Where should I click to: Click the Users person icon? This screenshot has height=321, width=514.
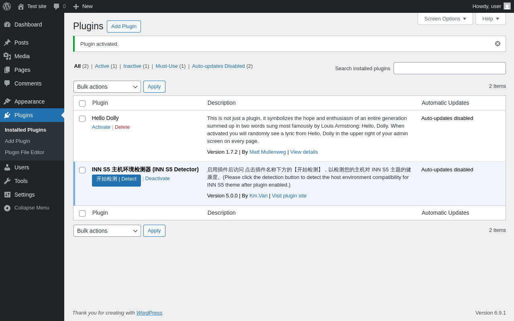[7, 167]
